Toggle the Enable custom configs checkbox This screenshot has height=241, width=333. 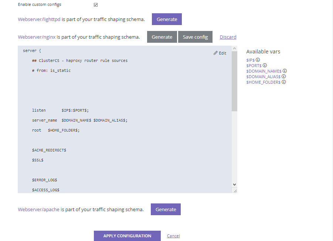pos(96,5)
